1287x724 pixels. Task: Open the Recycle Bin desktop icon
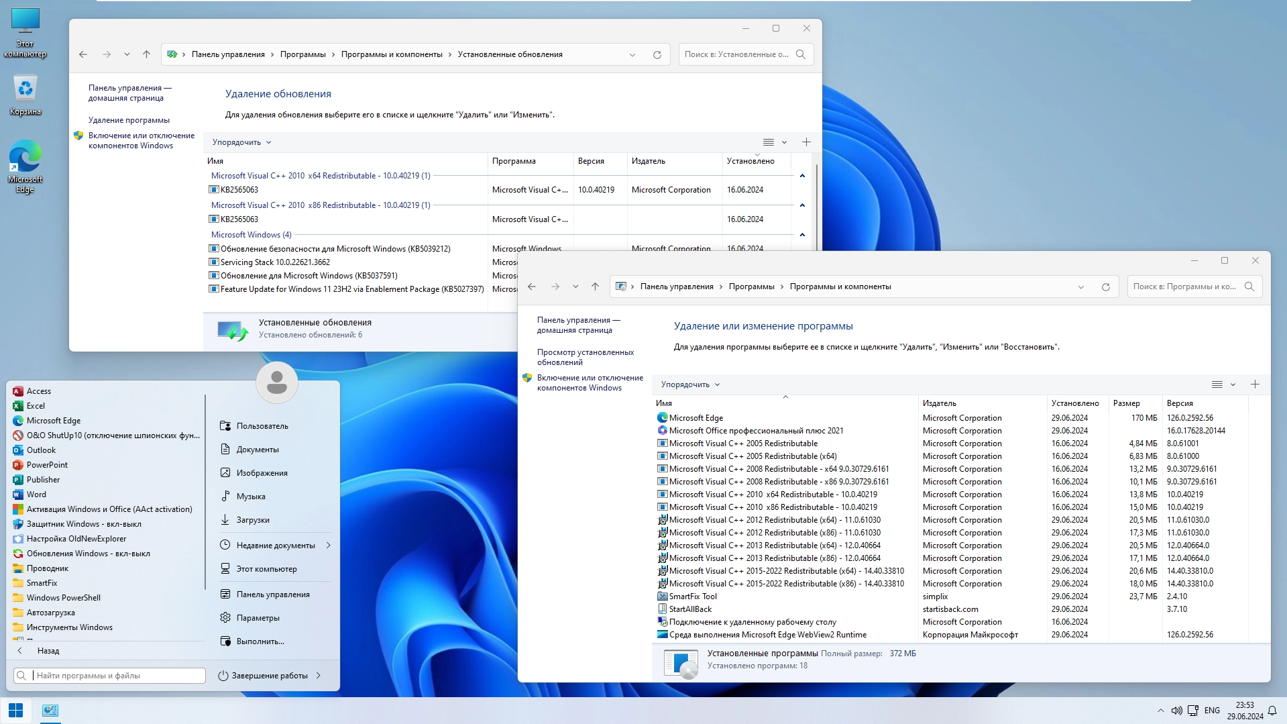[x=25, y=95]
